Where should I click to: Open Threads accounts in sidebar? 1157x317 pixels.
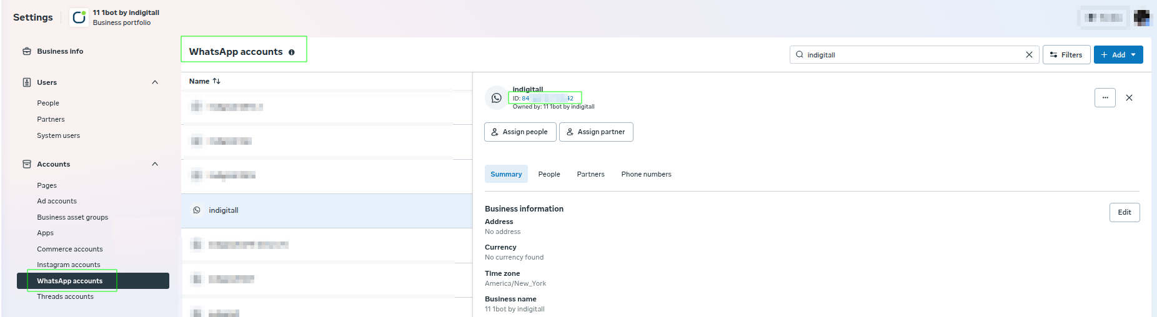coord(65,296)
